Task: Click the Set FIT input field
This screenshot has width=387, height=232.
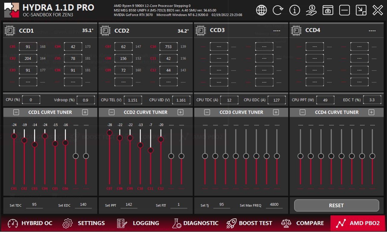Action: click(179, 205)
